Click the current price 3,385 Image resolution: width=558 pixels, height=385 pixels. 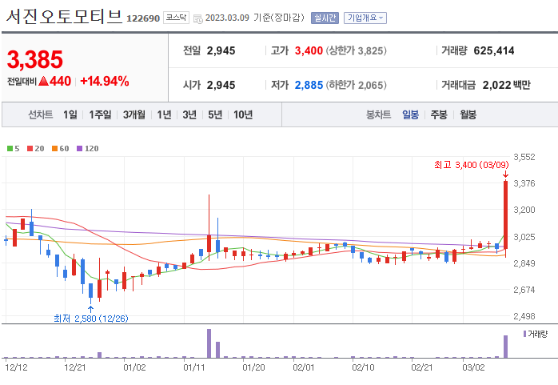click(x=35, y=59)
